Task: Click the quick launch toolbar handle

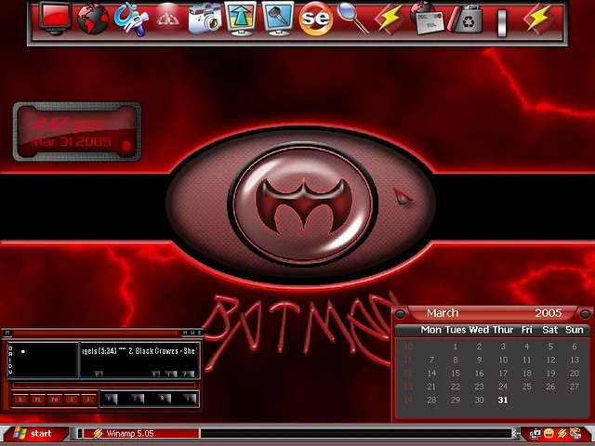Action: [80, 434]
